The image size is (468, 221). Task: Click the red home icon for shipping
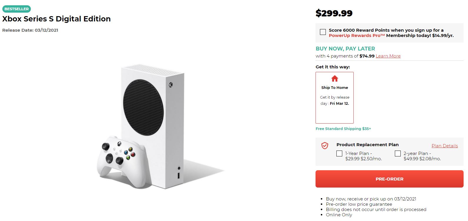point(335,79)
